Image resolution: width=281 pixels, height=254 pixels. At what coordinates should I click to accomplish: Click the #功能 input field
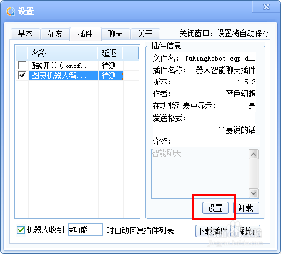pos(86,230)
